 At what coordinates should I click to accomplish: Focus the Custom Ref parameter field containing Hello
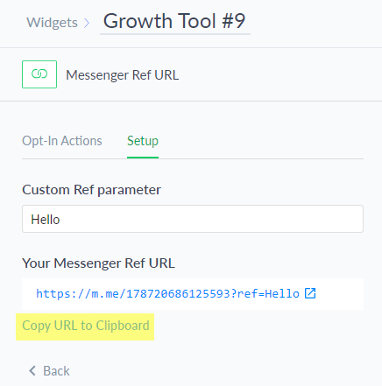[193, 219]
